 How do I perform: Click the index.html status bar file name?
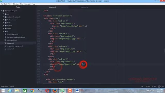[x=4, y=87]
